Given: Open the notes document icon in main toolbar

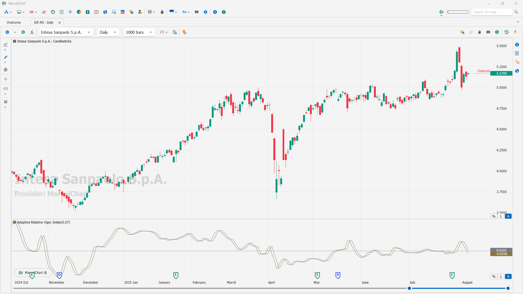Looking at the screenshot, I should click(x=62, y=12).
